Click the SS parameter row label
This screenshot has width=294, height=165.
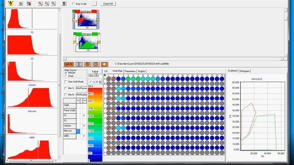click(69, 121)
